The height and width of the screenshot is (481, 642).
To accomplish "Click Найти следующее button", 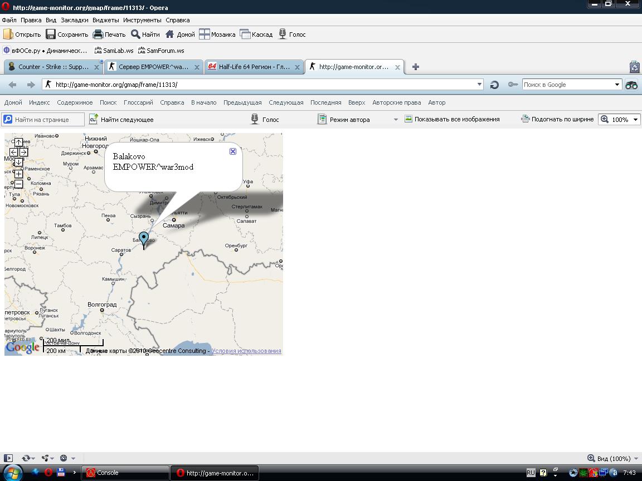I will [x=121, y=119].
